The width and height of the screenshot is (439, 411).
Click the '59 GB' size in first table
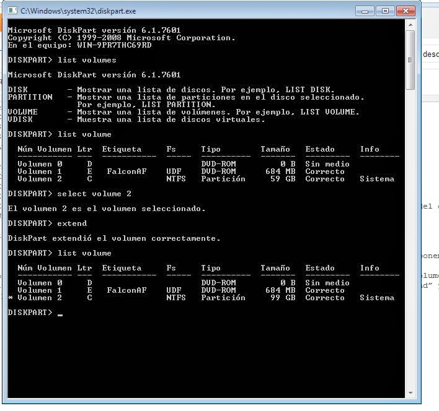[283, 179]
